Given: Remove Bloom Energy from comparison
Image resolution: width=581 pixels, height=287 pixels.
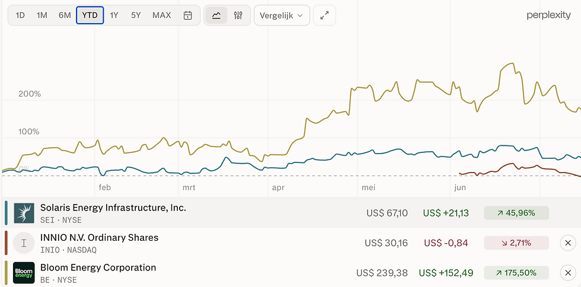Looking at the screenshot, I should (x=568, y=273).
